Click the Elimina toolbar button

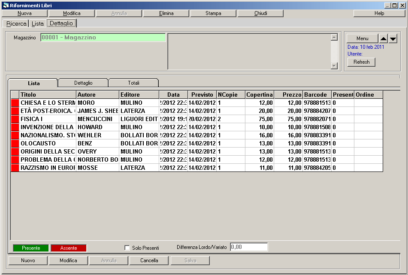click(x=166, y=13)
